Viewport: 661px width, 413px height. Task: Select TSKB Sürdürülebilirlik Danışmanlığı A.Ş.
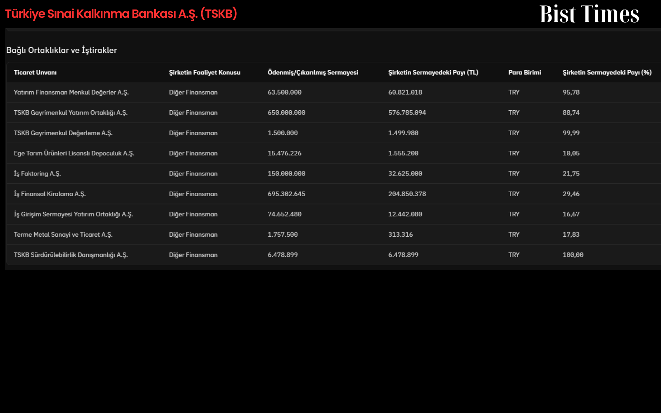pyautogui.click(x=71, y=255)
